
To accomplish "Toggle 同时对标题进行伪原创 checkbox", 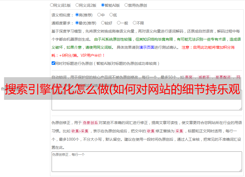I will (53, 63).
